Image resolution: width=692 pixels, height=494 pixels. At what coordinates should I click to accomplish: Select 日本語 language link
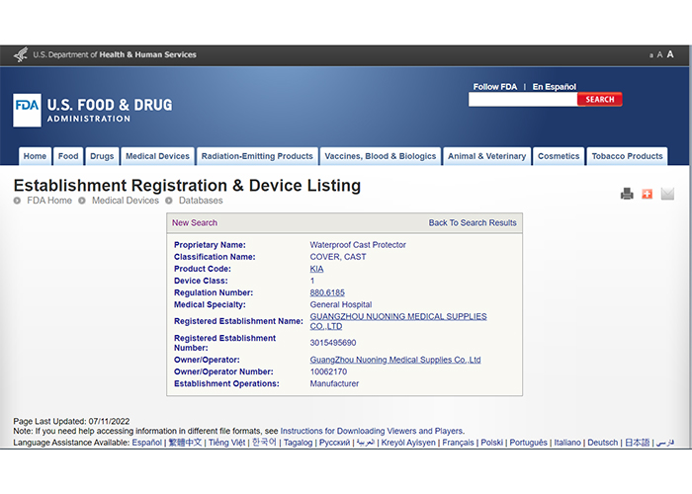tap(637, 443)
